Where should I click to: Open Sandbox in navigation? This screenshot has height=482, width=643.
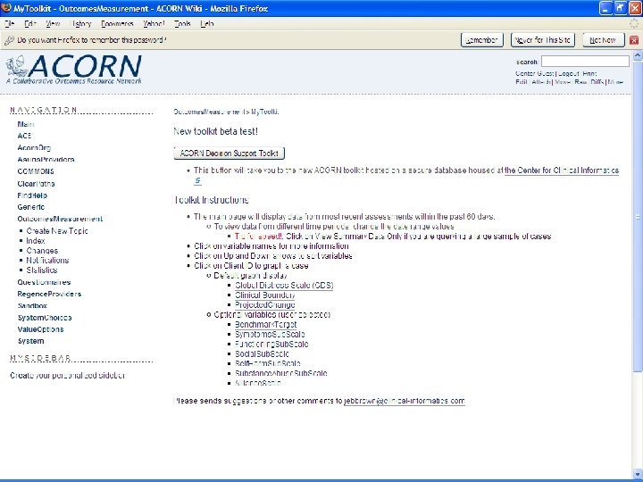point(32,306)
